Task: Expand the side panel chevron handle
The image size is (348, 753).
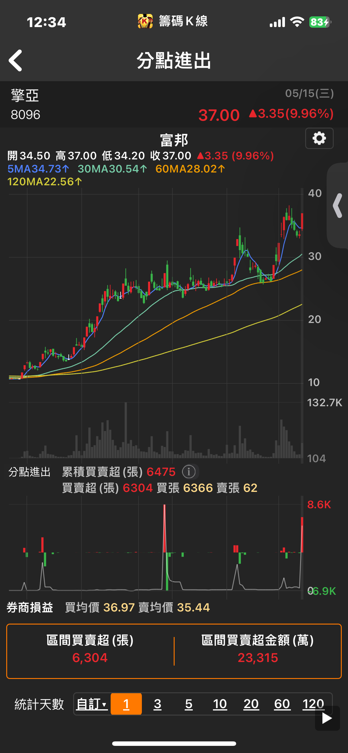Action: 338,206
